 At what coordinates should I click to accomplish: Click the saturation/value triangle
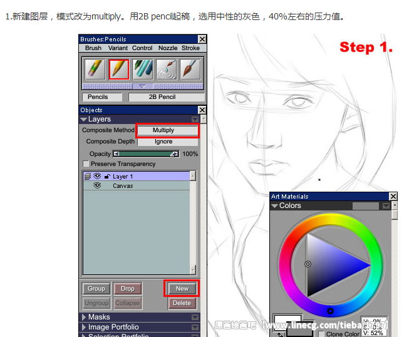tap(329, 265)
